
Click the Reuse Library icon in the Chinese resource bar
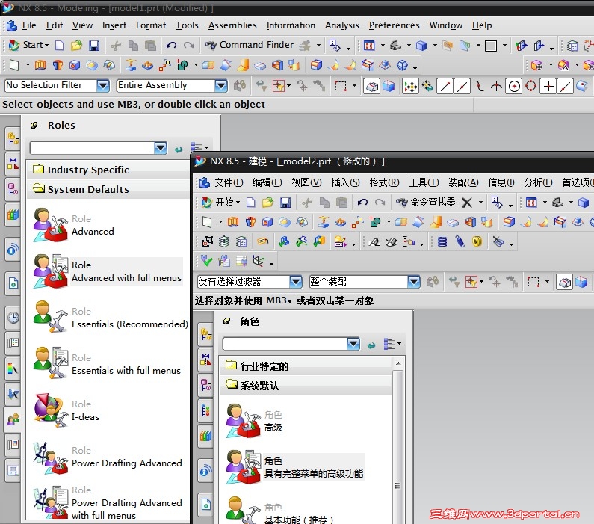205,436
